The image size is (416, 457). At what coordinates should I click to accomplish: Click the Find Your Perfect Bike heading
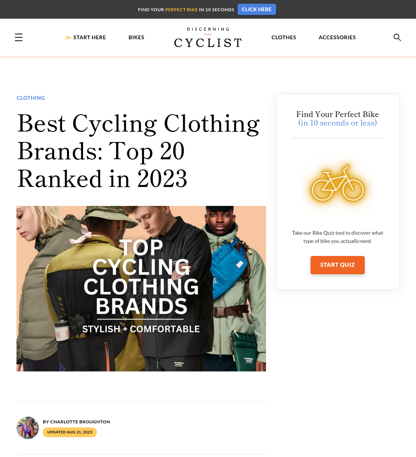tap(338, 118)
